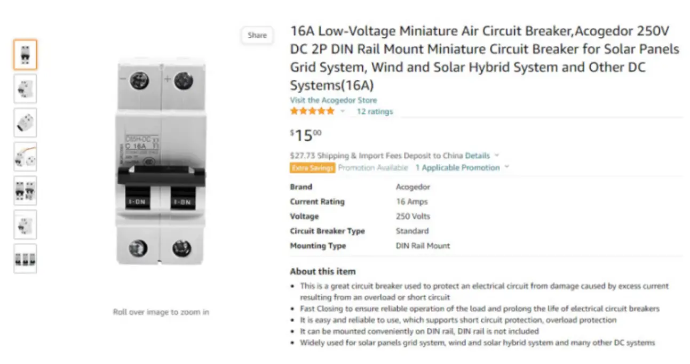Select the first product thumbnail
The height and width of the screenshot is (364, 690).
click(x=25, y=54)
